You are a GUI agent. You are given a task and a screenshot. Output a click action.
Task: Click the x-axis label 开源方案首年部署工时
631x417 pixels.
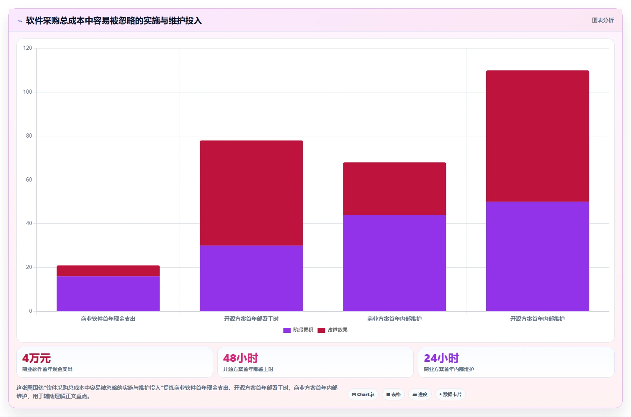pyautogui.click(x=251, y=319)
